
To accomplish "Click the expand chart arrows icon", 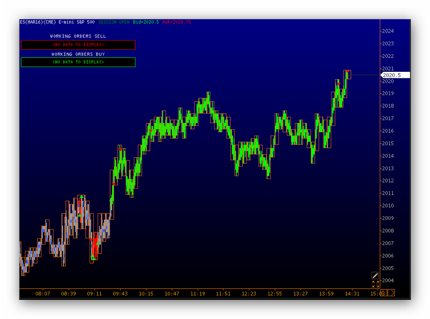I will (375, 284).
